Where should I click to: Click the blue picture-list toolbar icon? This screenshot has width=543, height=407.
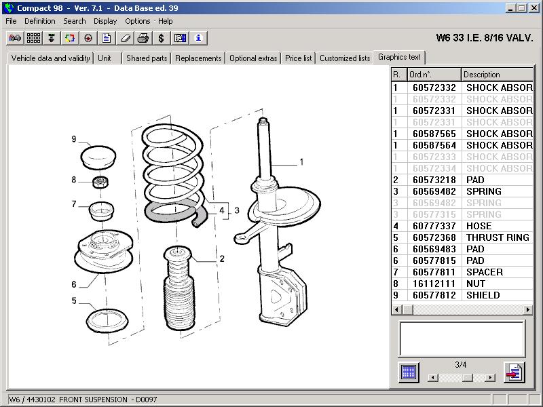[180, 38]
